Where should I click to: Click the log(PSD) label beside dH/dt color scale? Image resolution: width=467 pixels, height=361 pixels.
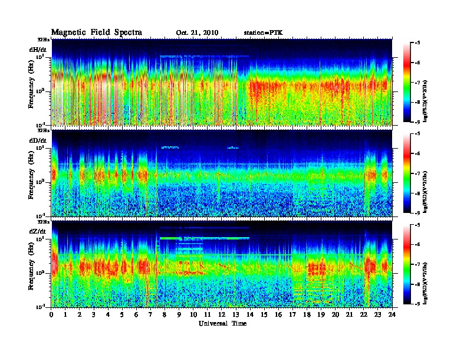(x=426, y=101)
